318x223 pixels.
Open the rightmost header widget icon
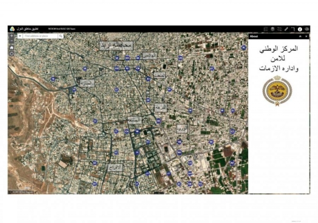[306, 29]
